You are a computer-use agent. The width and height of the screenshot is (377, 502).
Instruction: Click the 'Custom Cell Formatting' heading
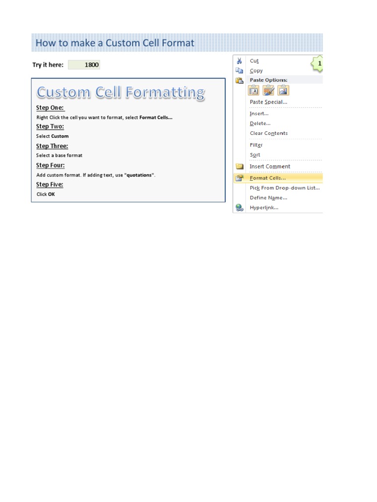coord(121,92)
